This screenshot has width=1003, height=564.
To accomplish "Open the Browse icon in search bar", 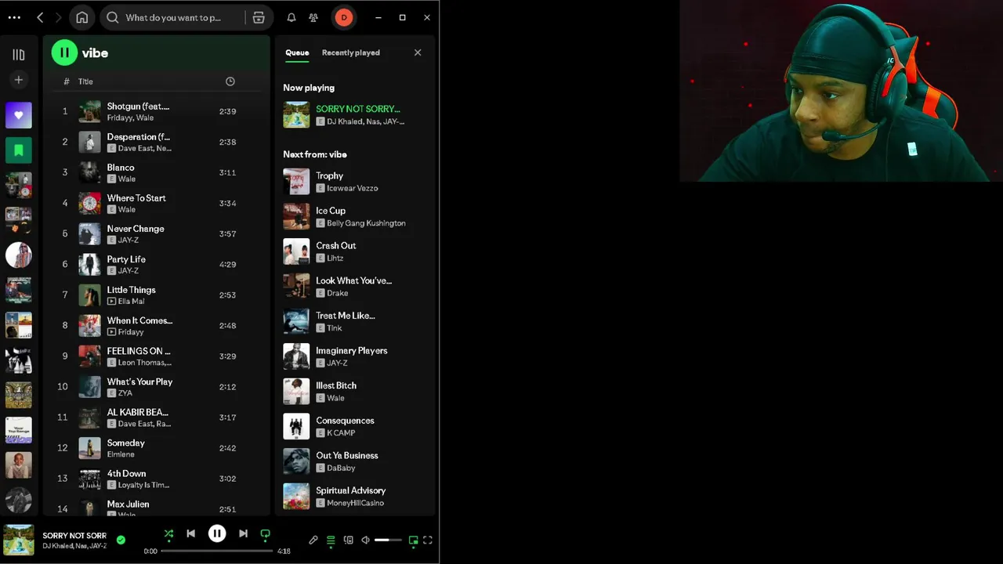I will click(x=259, y=17).
